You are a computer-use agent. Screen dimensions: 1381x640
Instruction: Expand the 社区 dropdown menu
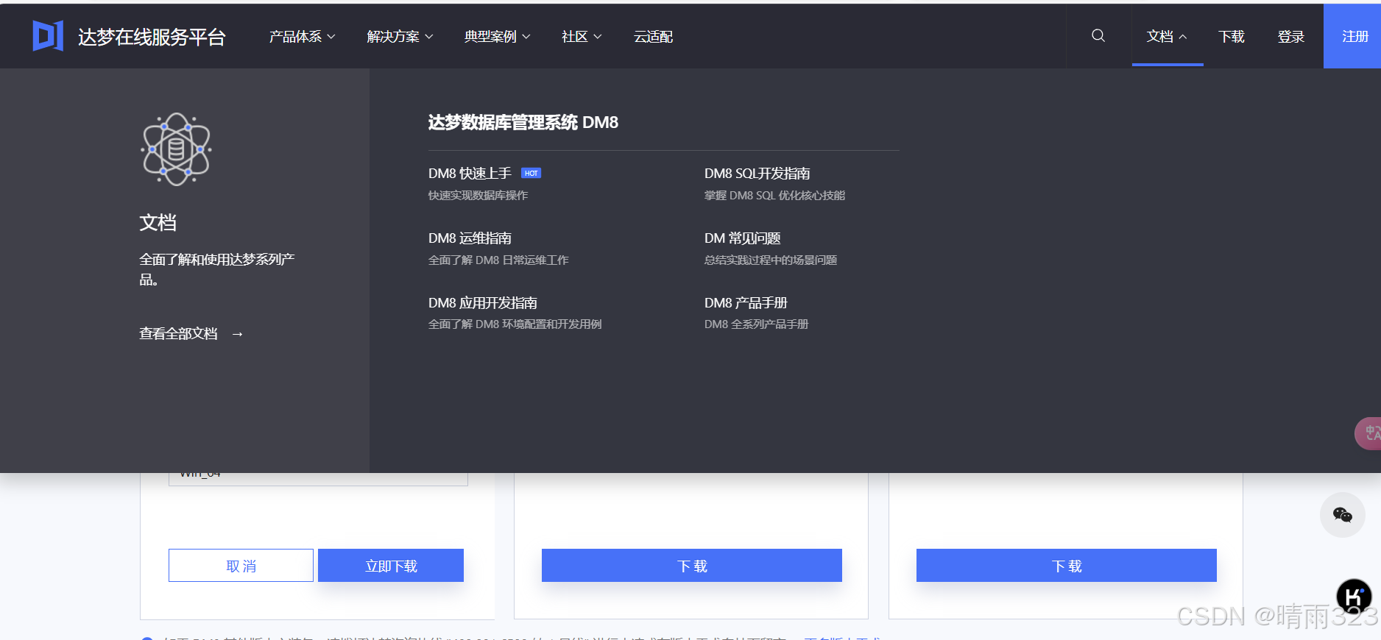coord(582,37)
